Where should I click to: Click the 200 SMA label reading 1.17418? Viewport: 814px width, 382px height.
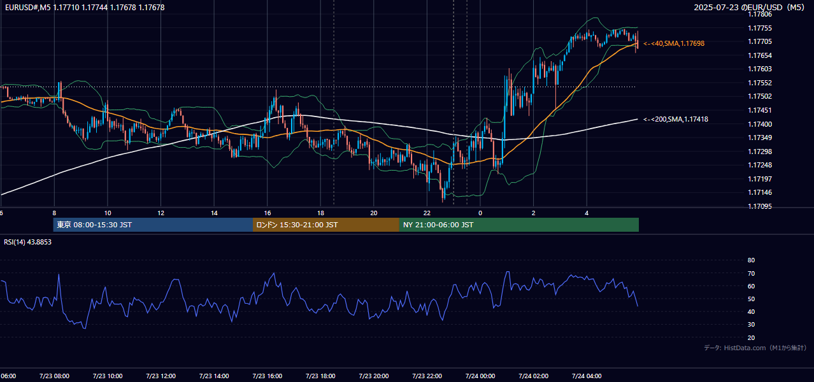(x=676, y=119)
